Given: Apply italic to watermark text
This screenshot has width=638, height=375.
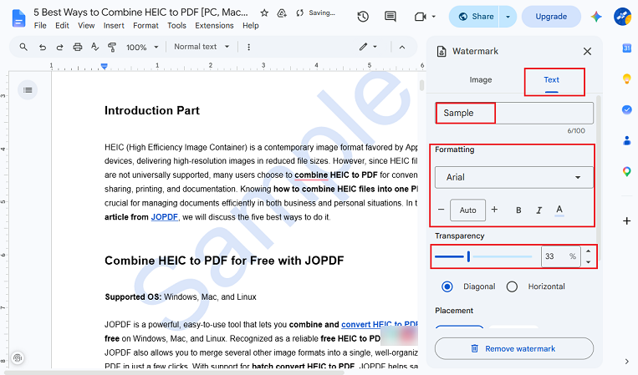Looking at the screenshot, I should point(538,210).
